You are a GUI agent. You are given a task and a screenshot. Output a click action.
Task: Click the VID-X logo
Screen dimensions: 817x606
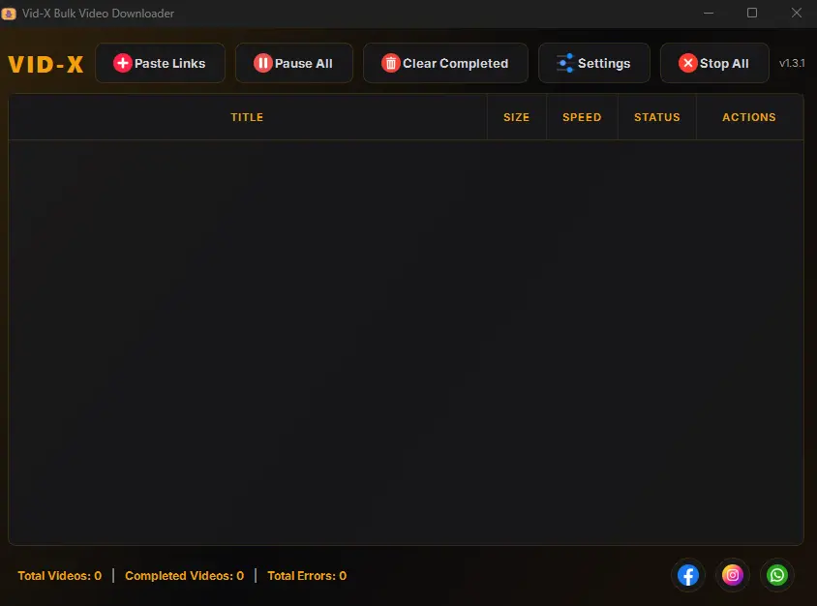coord(45,65)
